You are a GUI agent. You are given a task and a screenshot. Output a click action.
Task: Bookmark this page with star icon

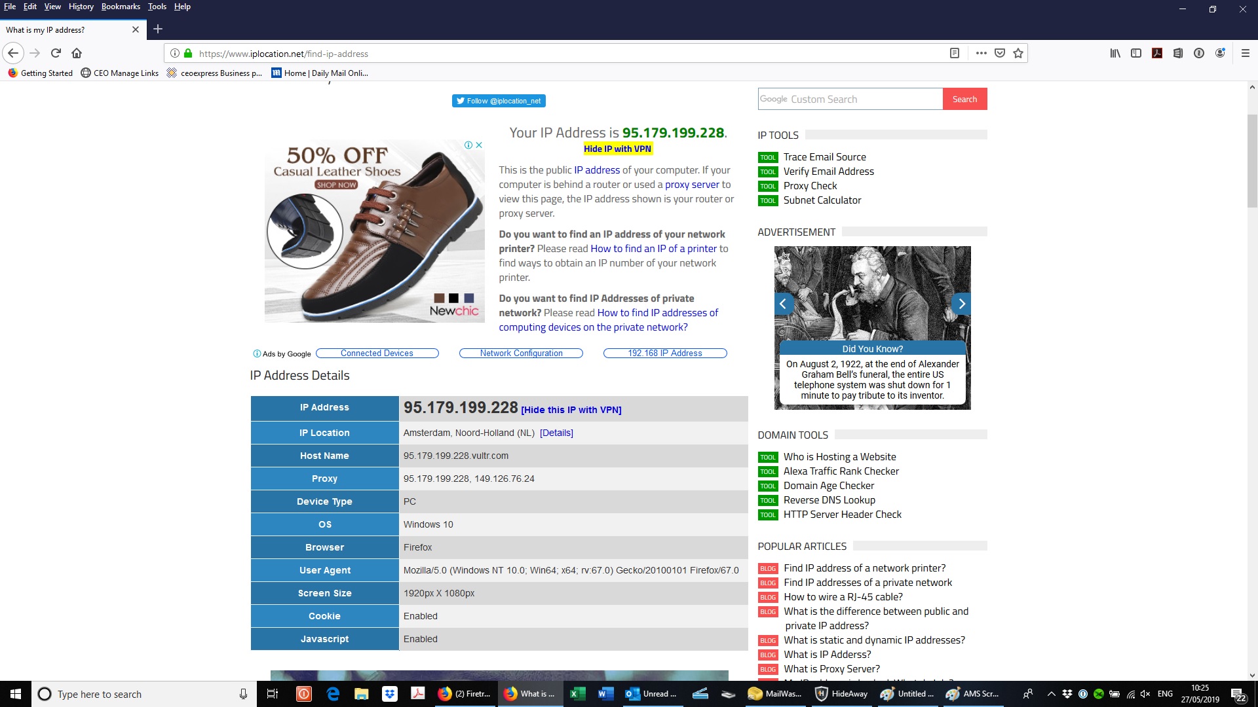(1018, 53)
